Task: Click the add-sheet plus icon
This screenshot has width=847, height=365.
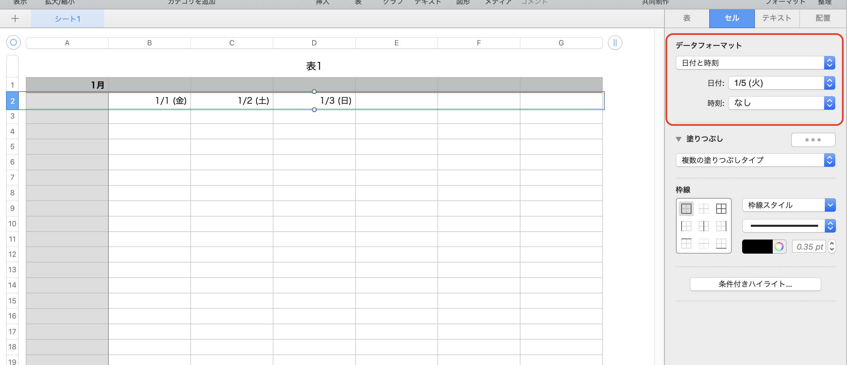Action: [x=15, y=18]
